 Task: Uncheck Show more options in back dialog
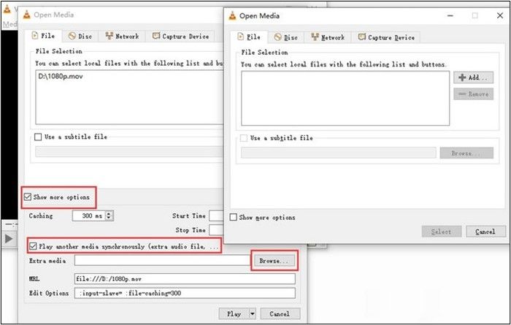pyautogui.click(x=28, y=197)
